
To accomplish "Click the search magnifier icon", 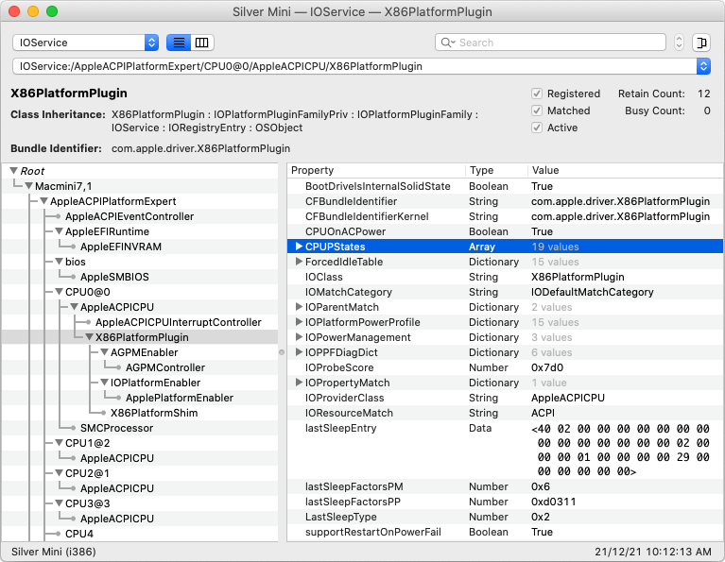I will 446,43.
